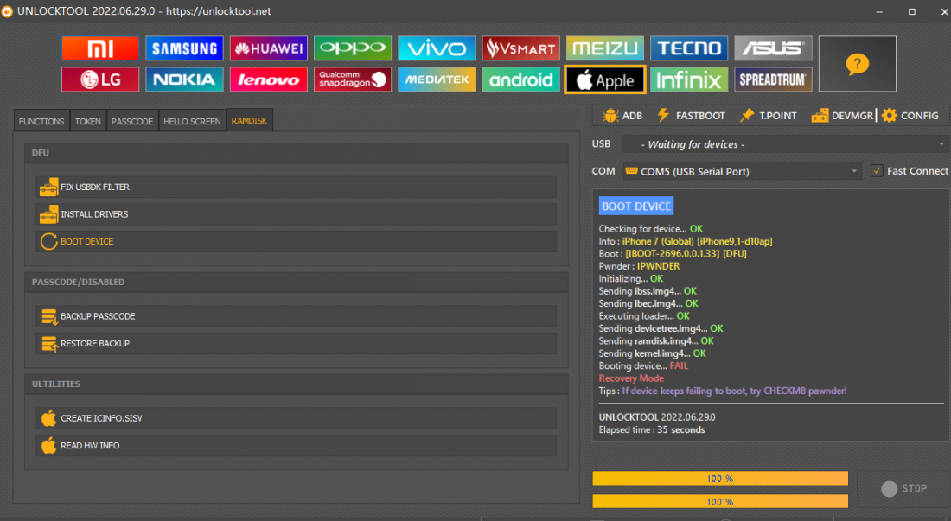Run FIX USBDK FILTER

[296, 187]
